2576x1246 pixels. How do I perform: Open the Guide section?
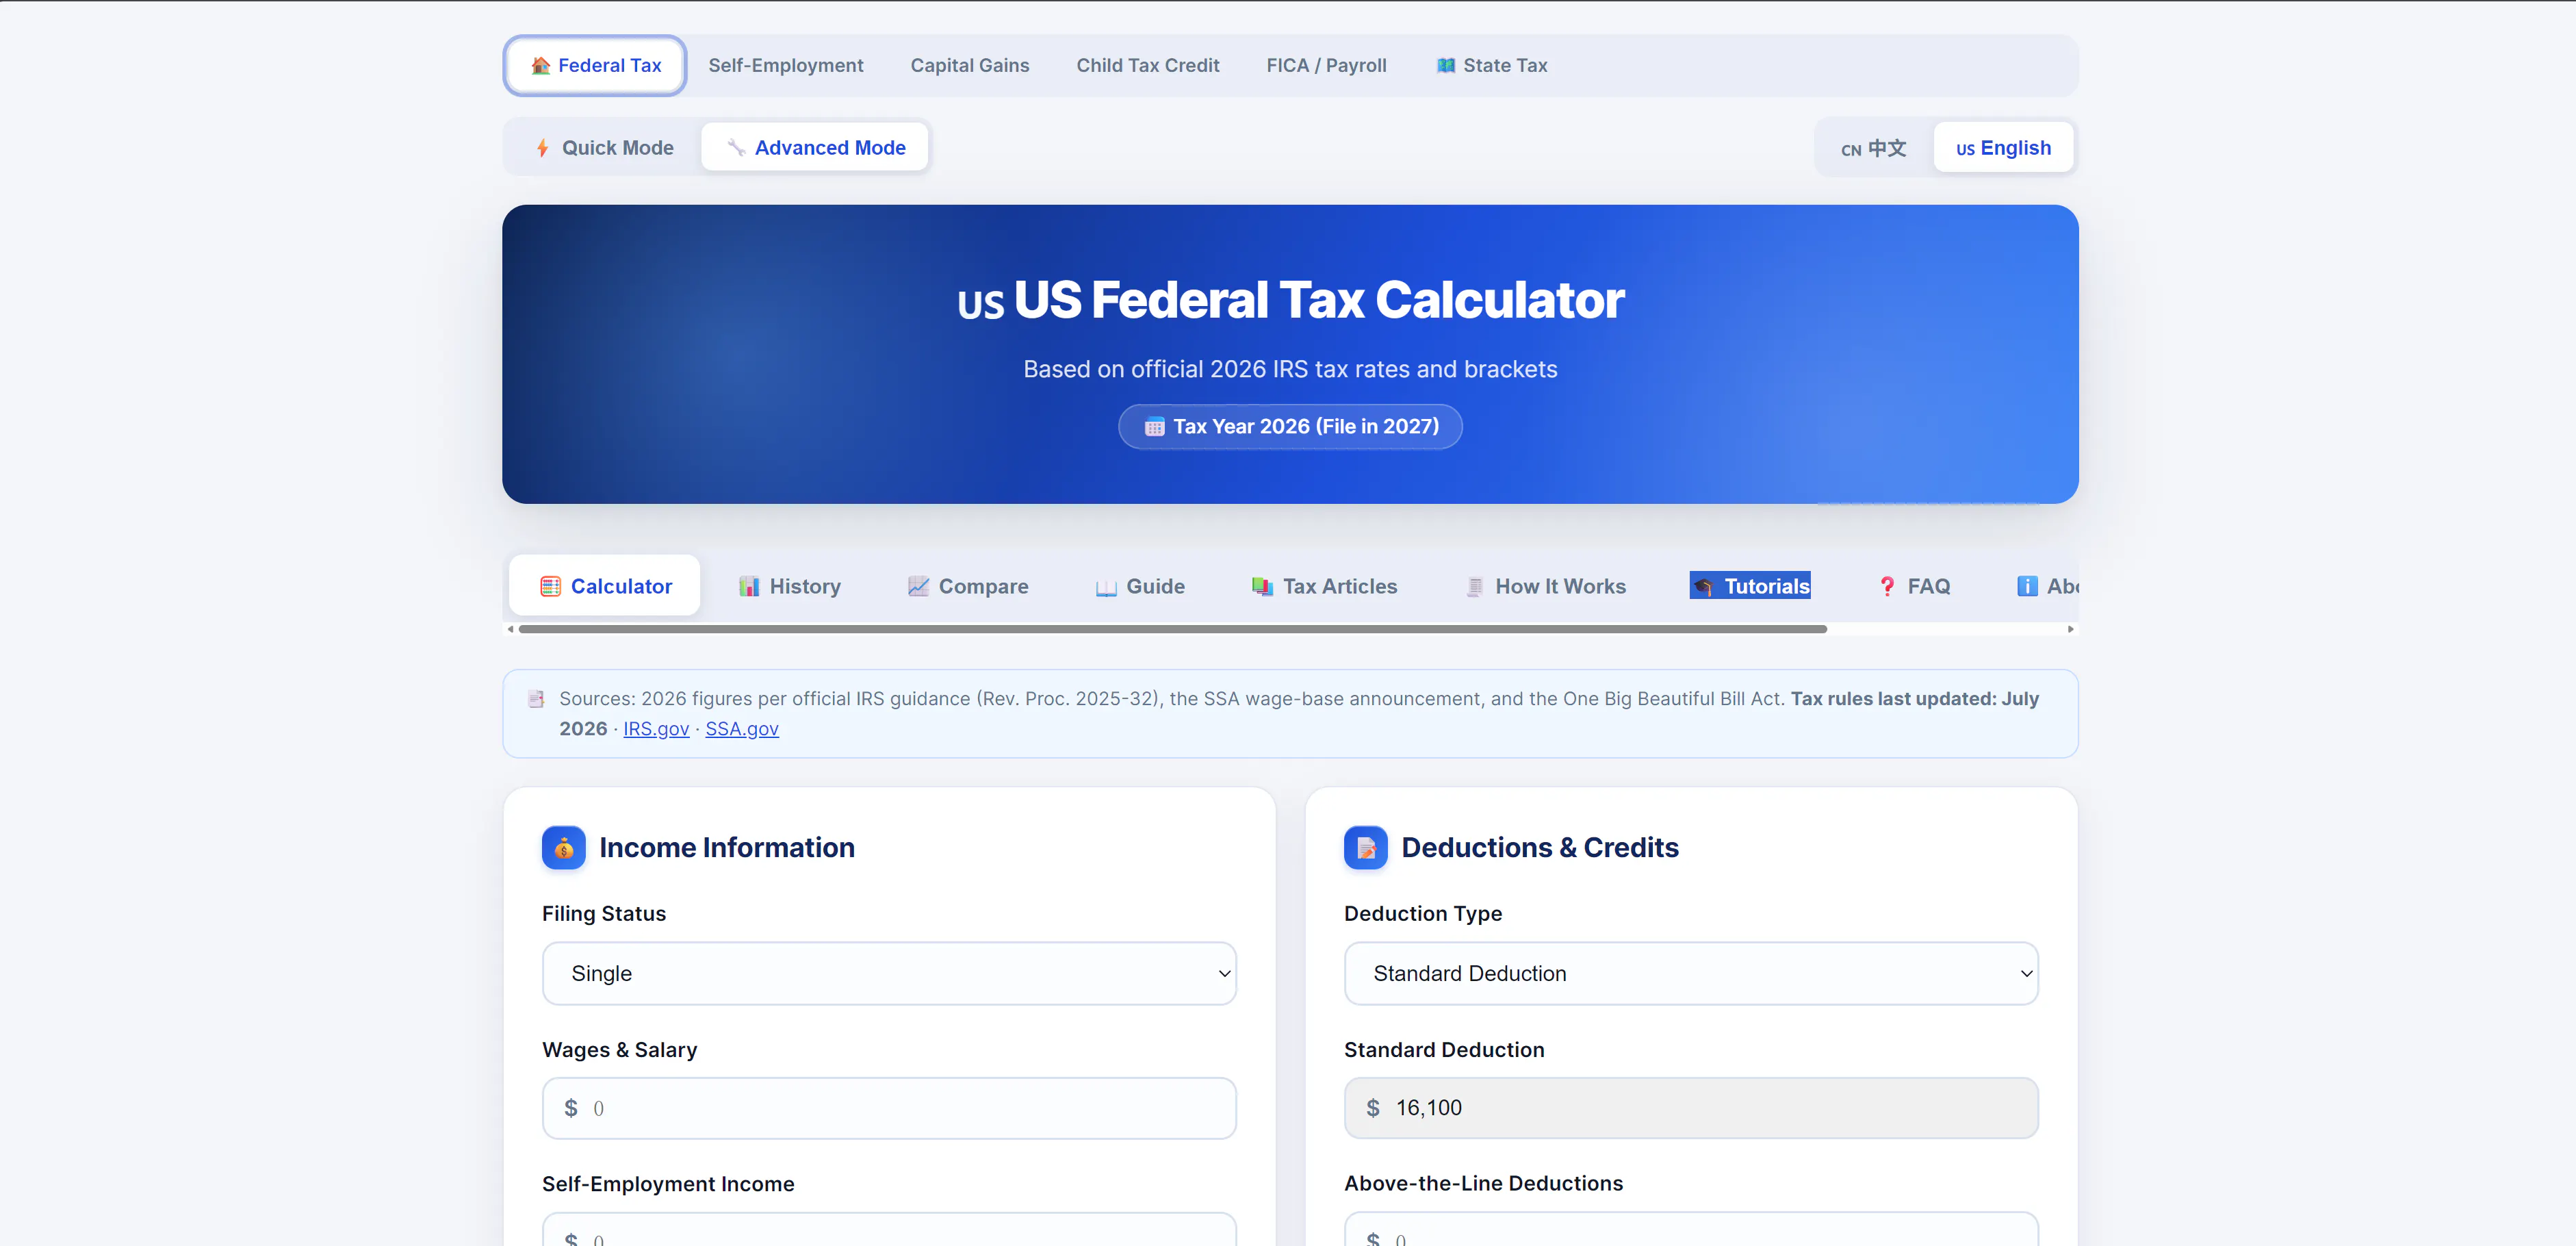[x=1140, y=586]
